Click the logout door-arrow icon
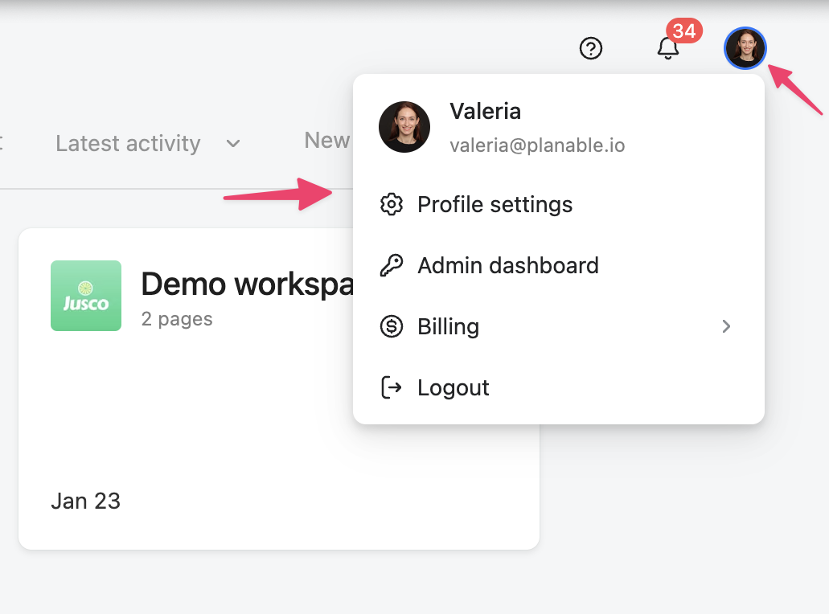The height and width of the screenshot is (614, 829). point(391,387)
